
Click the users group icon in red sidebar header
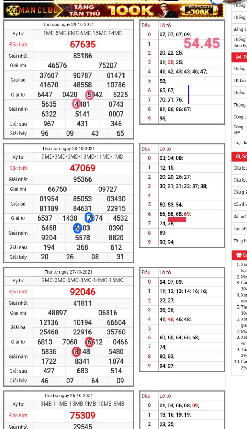click(239, 255)
